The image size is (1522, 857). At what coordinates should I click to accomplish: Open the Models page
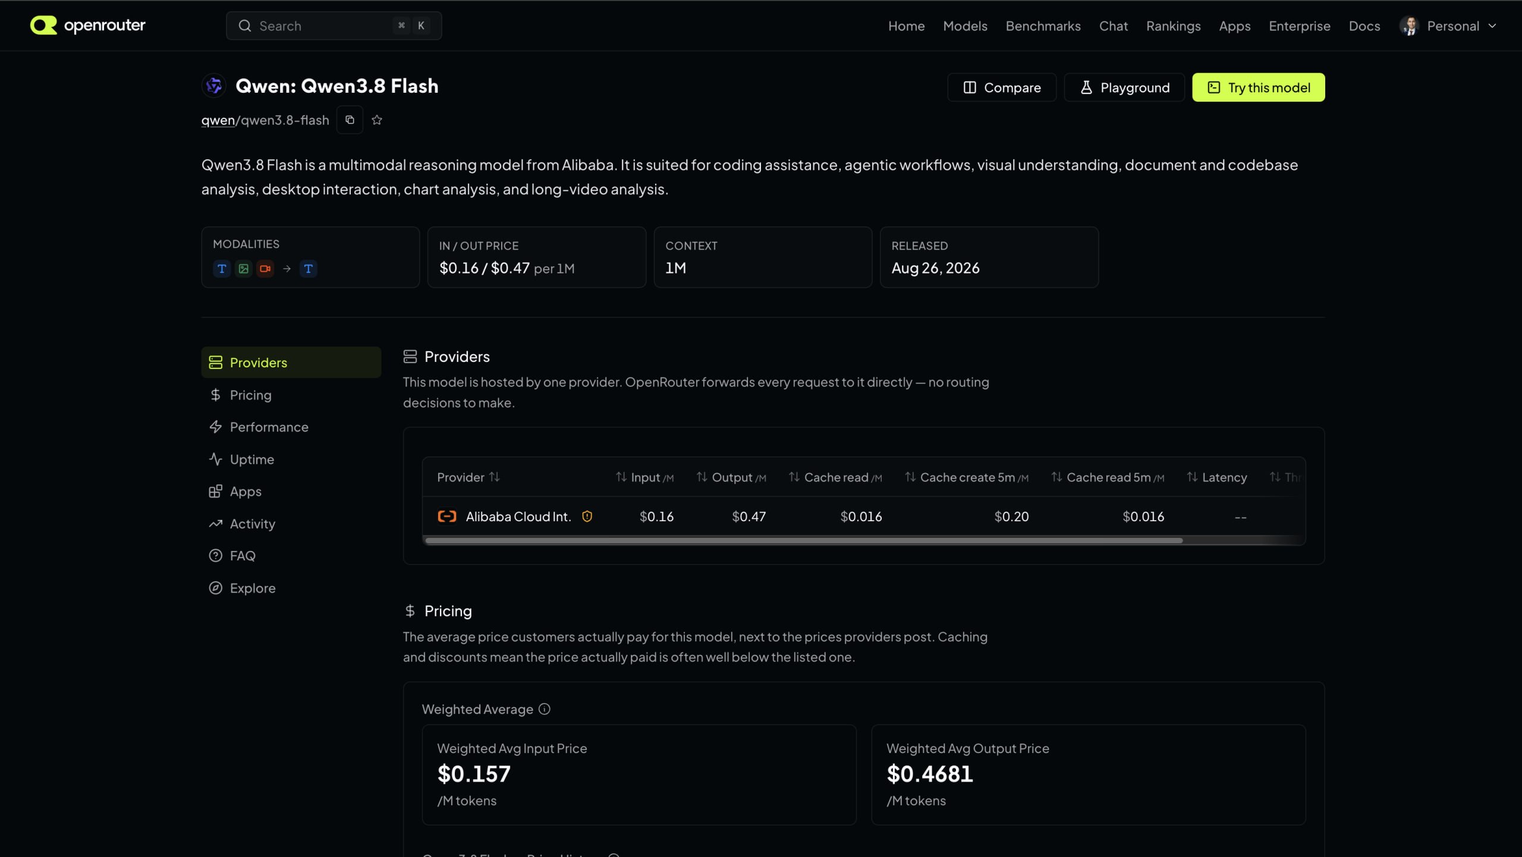(965, 26)
